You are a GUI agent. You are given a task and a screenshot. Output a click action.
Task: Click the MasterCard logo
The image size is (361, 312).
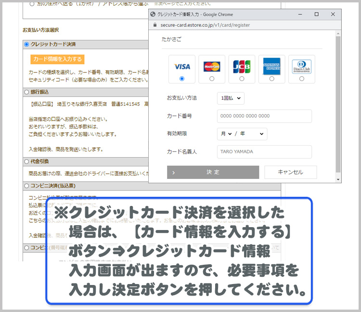212,67
